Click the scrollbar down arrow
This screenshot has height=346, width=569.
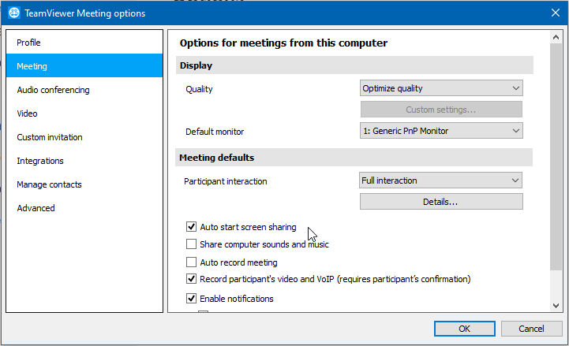tap(556, 306)
